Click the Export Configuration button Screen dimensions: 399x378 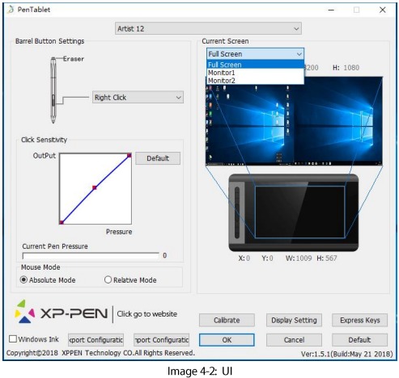pyautogui.click(x=96, y=340)
